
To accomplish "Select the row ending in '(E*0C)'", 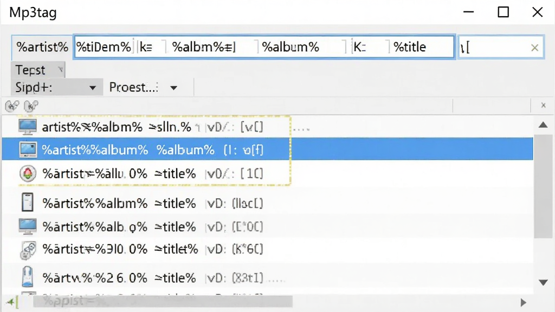I will [267, 227].
